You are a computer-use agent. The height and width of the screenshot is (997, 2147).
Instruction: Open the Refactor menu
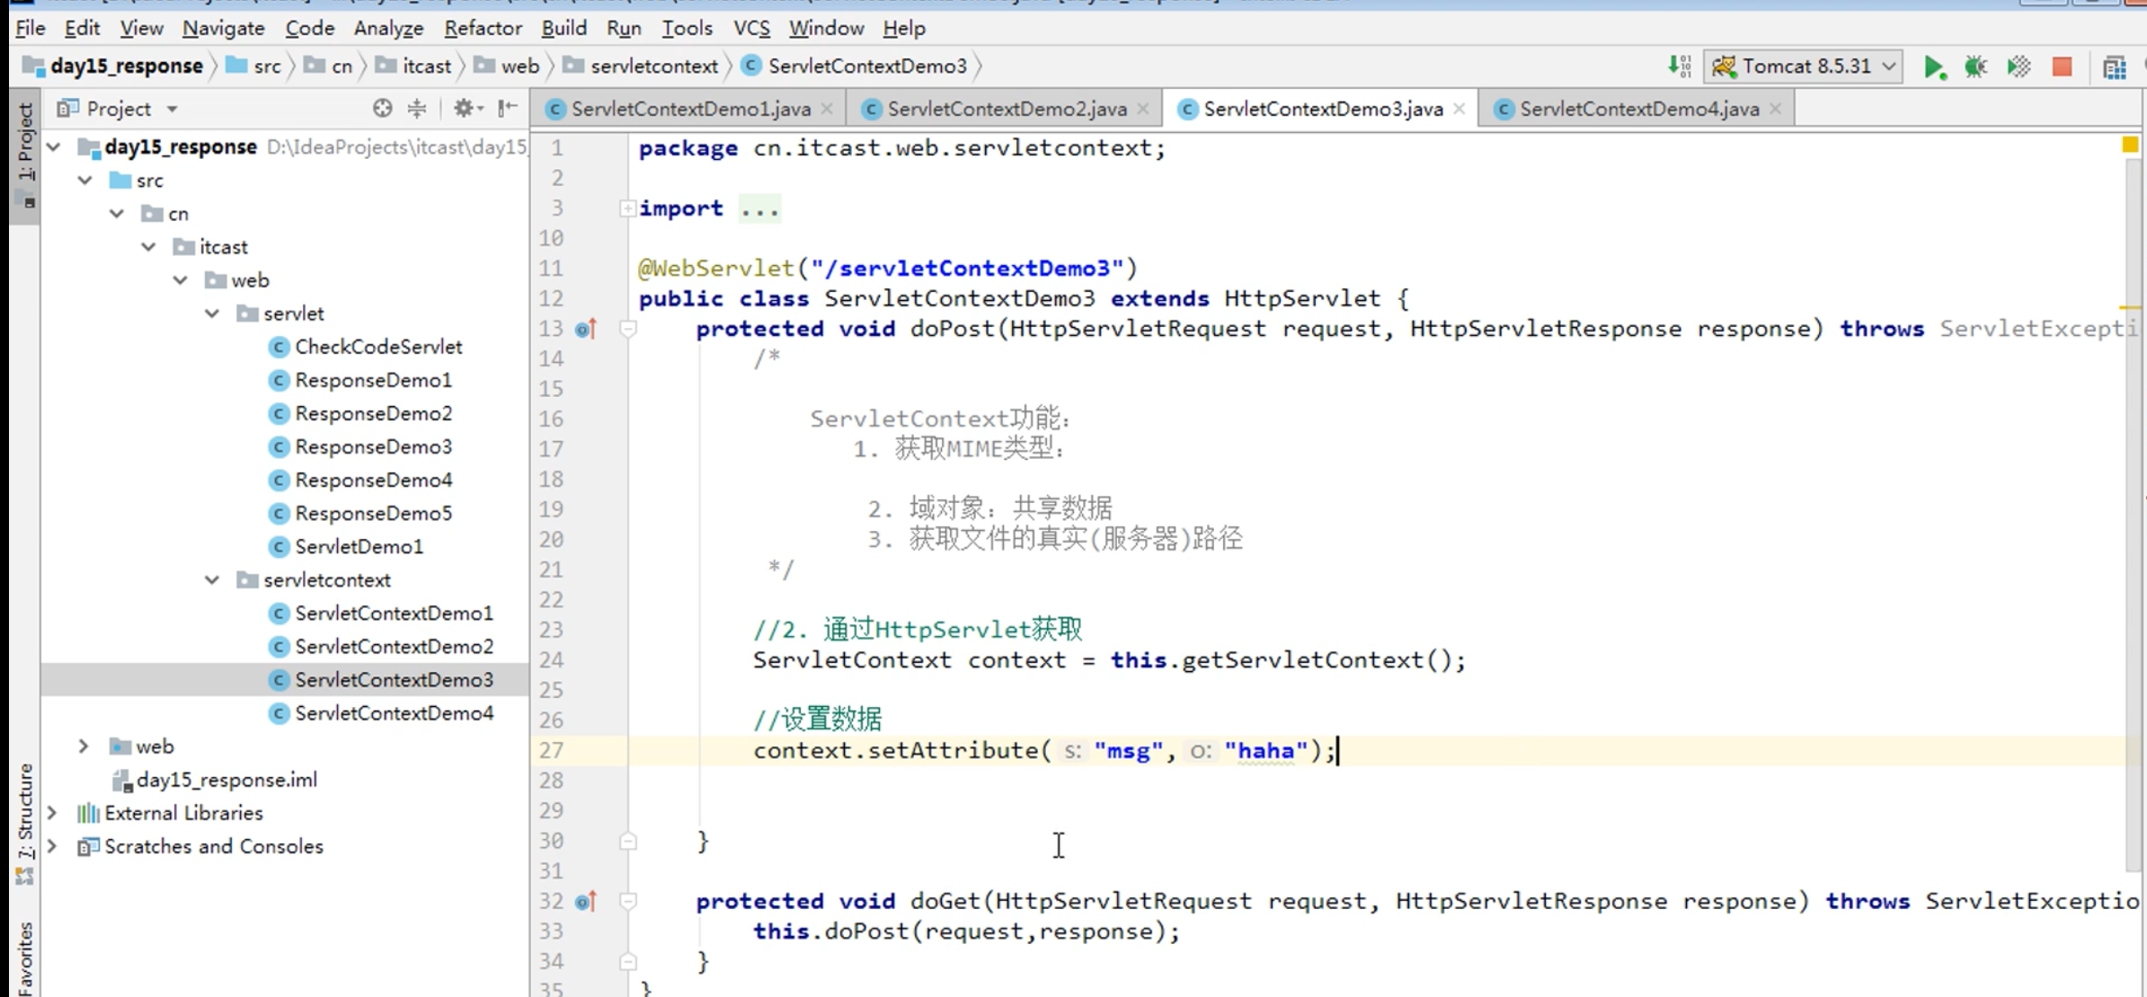482,29
